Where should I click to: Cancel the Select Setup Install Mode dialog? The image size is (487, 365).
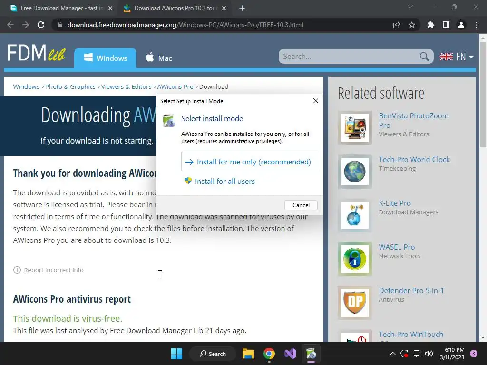click(x=301, y=205)
